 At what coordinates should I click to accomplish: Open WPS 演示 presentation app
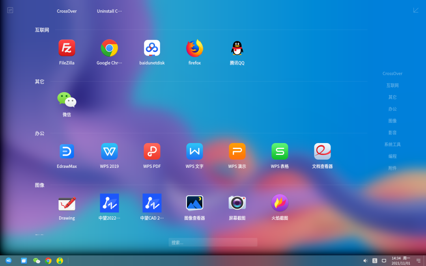point(237,151)
